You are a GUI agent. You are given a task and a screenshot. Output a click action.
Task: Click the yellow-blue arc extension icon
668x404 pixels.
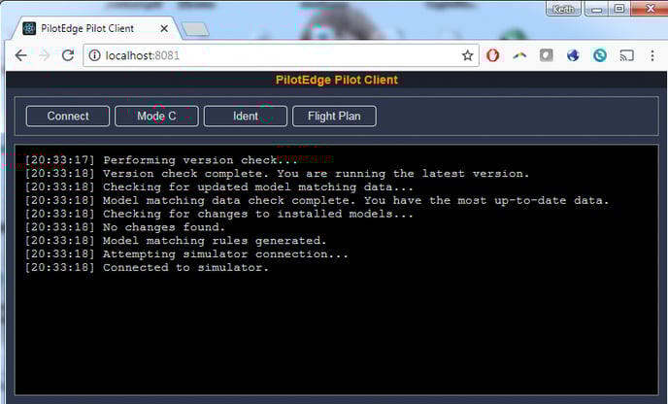(519, 55)
